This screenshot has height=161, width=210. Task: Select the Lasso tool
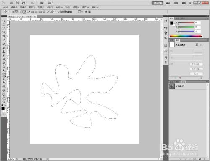4,29
